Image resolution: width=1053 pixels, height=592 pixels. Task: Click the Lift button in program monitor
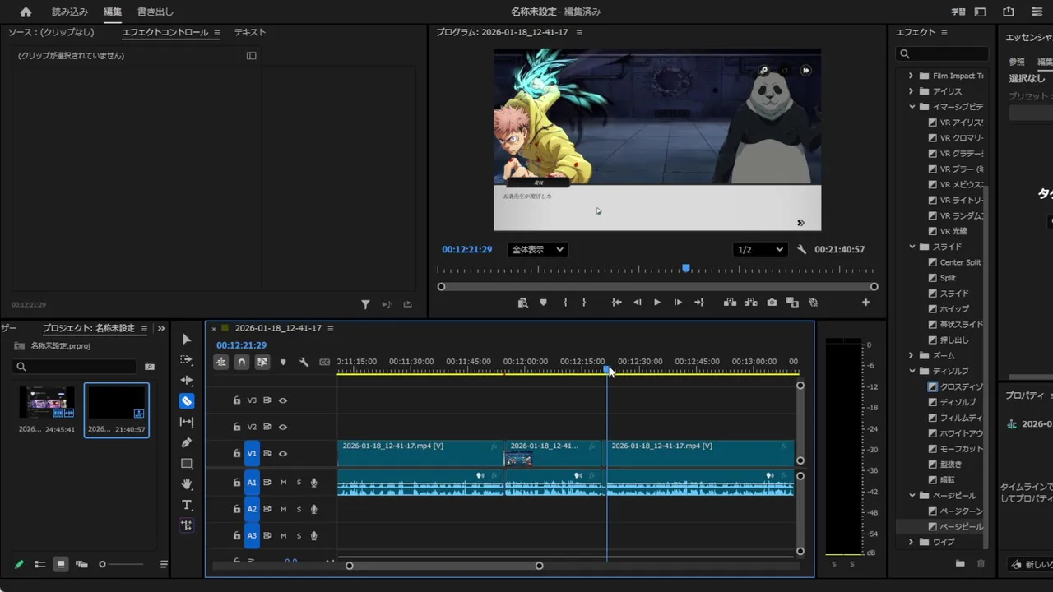pos(730,303)
